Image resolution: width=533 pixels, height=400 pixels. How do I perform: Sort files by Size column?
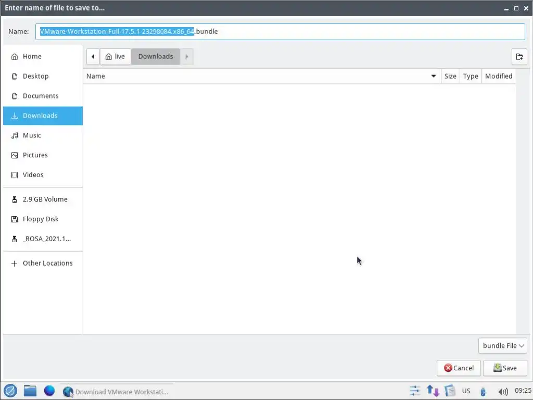tap(450, 76)
